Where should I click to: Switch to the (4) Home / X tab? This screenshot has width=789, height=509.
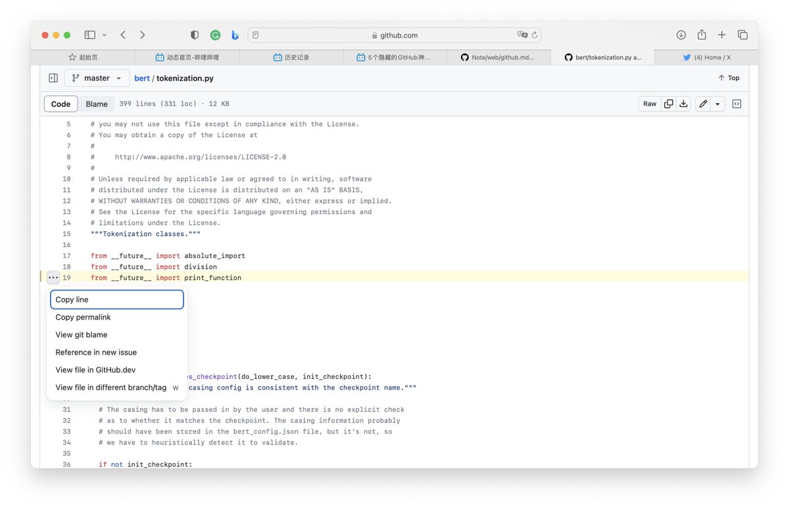coord(707,58)
